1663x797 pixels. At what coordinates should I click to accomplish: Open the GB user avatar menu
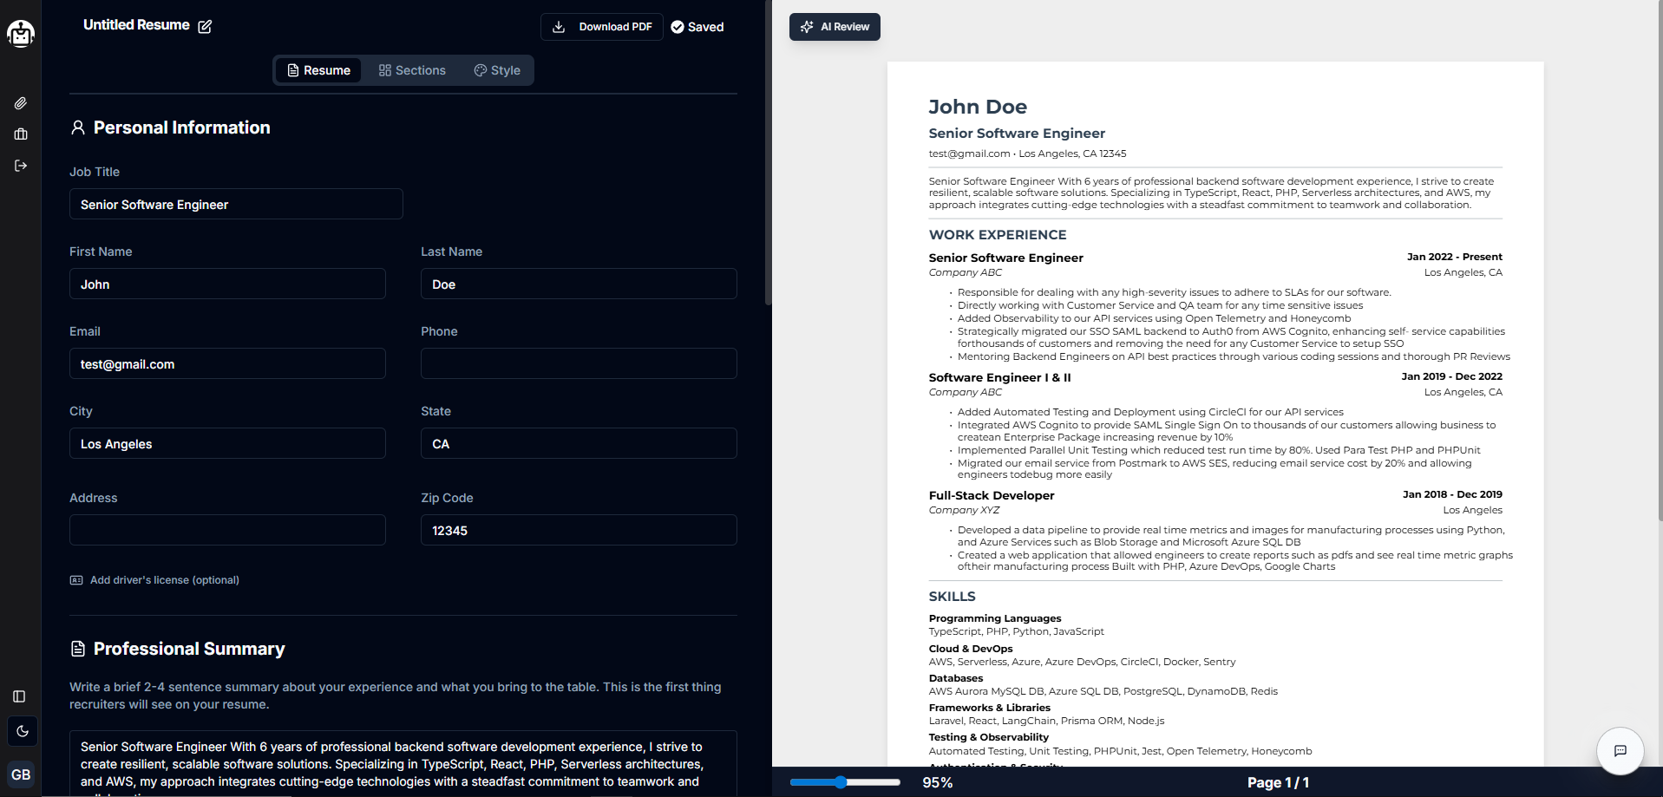click(x=21, y=774)
